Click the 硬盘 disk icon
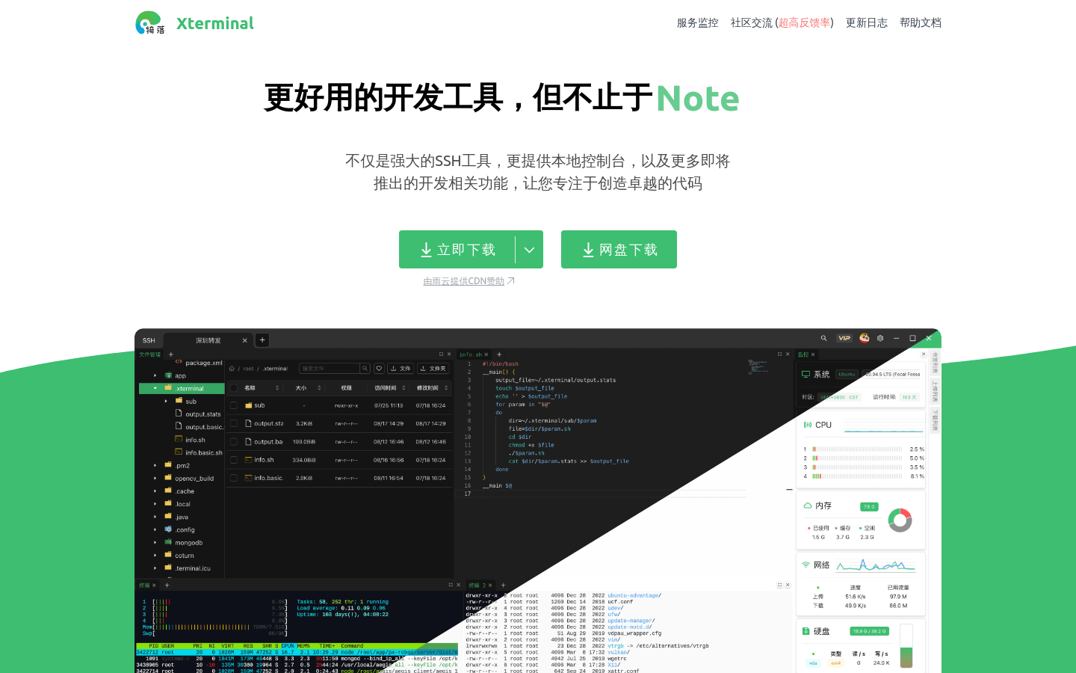Image resolution: width=1076 pixels, height=673 pixels. [806, 631]
